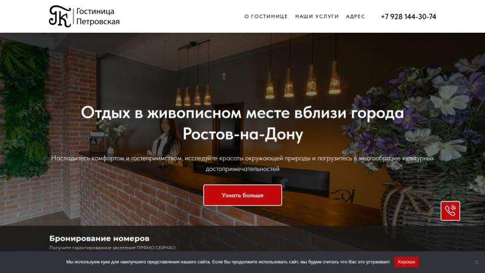Image resolution: width=485 pixels, height=273 pixels.
Task: Accept cookies with the Хорошо button
Action: [x=406, y=262]
